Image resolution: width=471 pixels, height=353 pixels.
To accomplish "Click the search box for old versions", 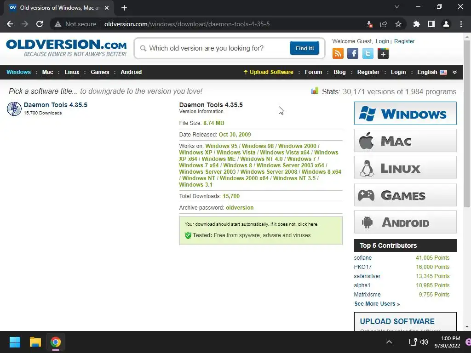I will pos(213,48).
